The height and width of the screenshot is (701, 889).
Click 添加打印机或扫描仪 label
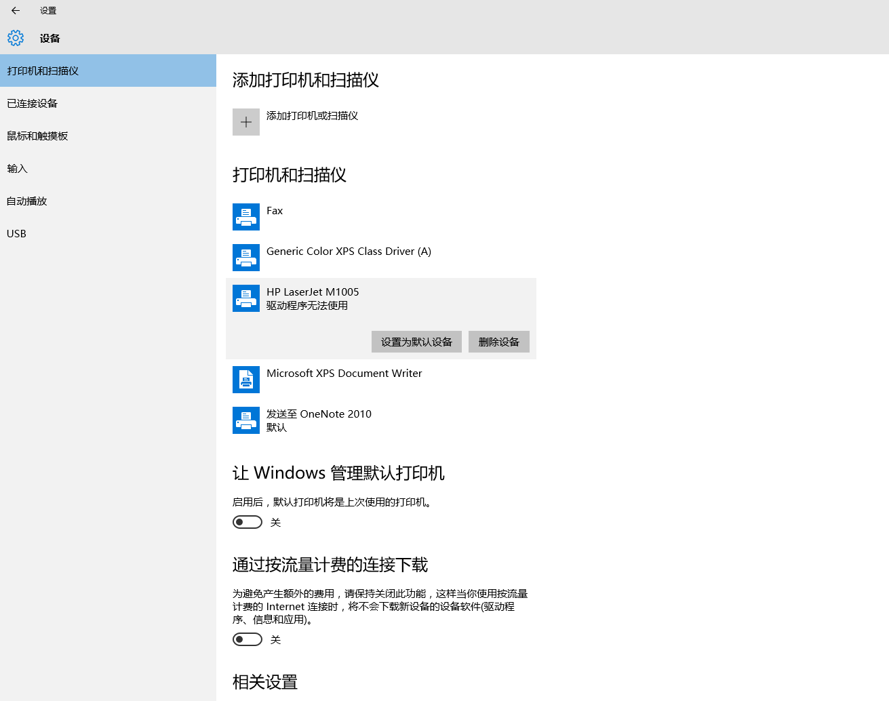point(312,116)
